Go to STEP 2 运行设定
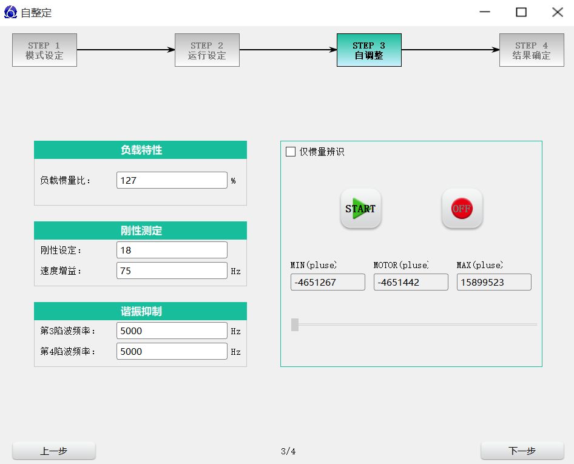 pyautogui.click(x=207, y=50)
